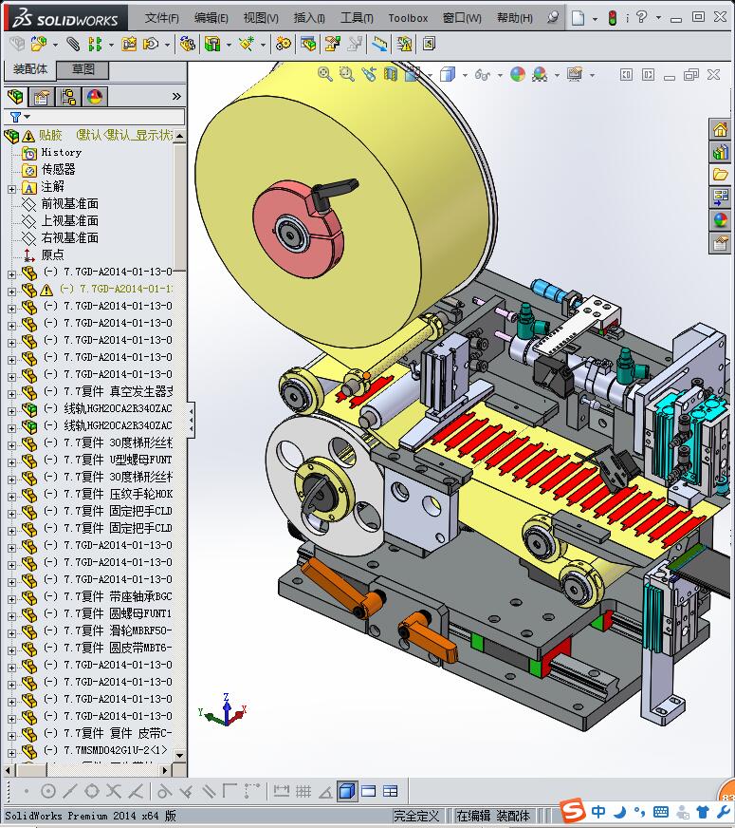Click the Assembly Features icon
Screen dimensions: 735x828
(212, 45)
